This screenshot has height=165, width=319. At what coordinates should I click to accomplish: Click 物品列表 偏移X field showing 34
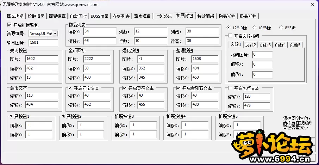(x=100, y=31)
